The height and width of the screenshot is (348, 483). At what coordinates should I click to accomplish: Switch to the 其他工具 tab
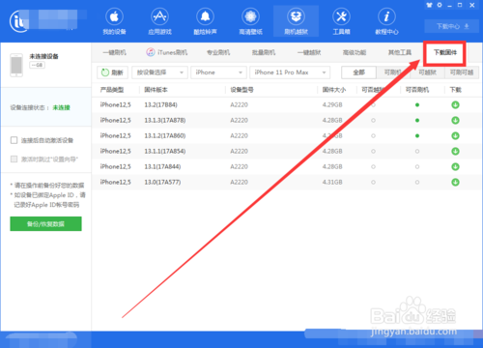pos(400,52)
